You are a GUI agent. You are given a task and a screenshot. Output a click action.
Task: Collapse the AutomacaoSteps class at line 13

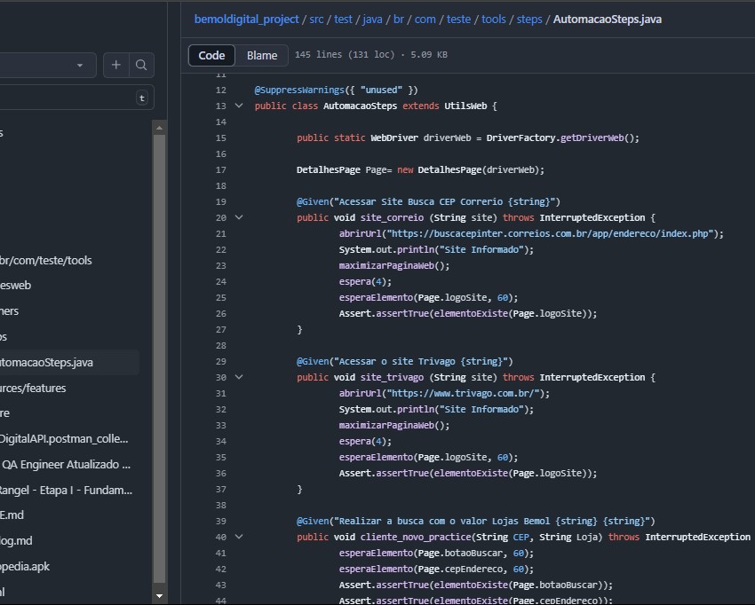click(238, 106)
